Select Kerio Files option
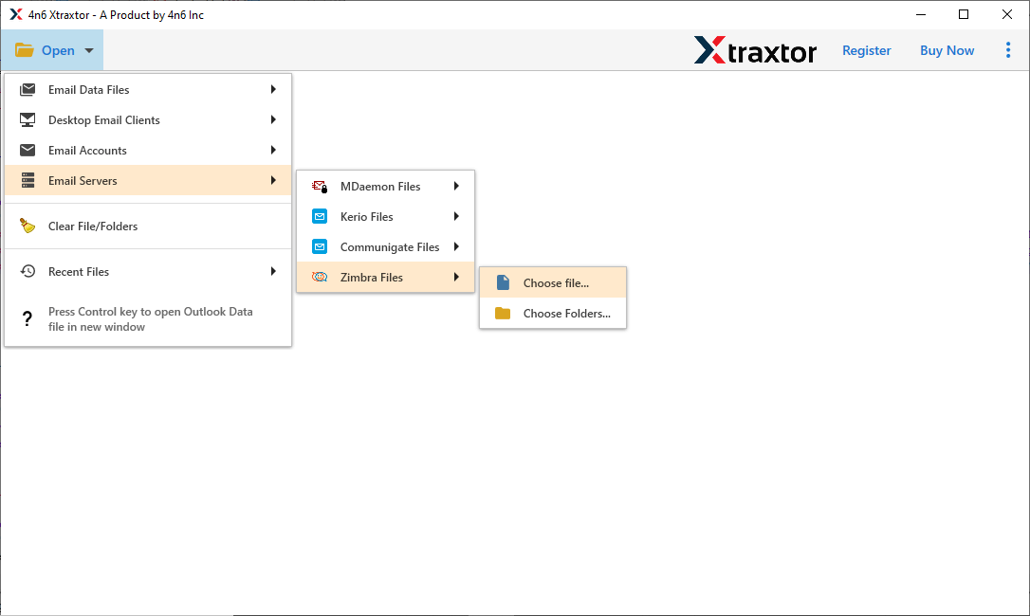Screen dimensions: 1030x616 tap(386, 216)
